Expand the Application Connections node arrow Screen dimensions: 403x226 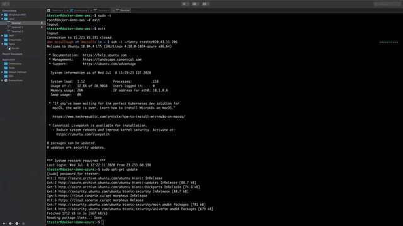coord(3,80)
